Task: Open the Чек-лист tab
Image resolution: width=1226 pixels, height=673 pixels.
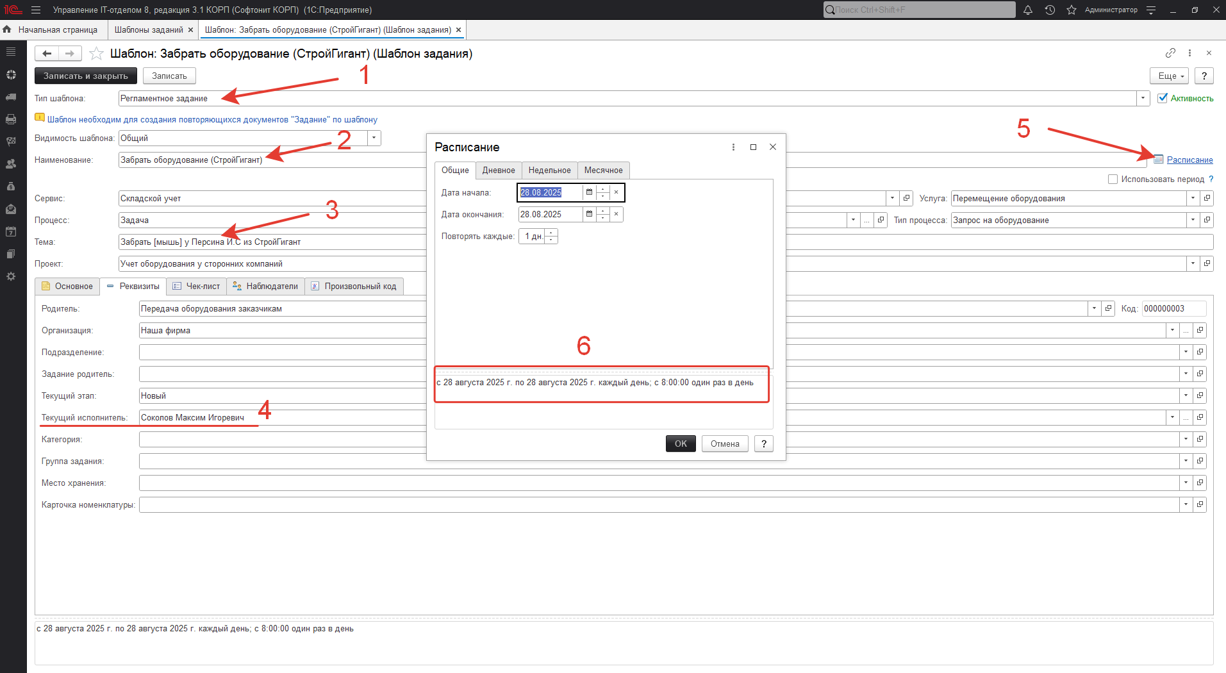Action: click(x=197, y=287)
